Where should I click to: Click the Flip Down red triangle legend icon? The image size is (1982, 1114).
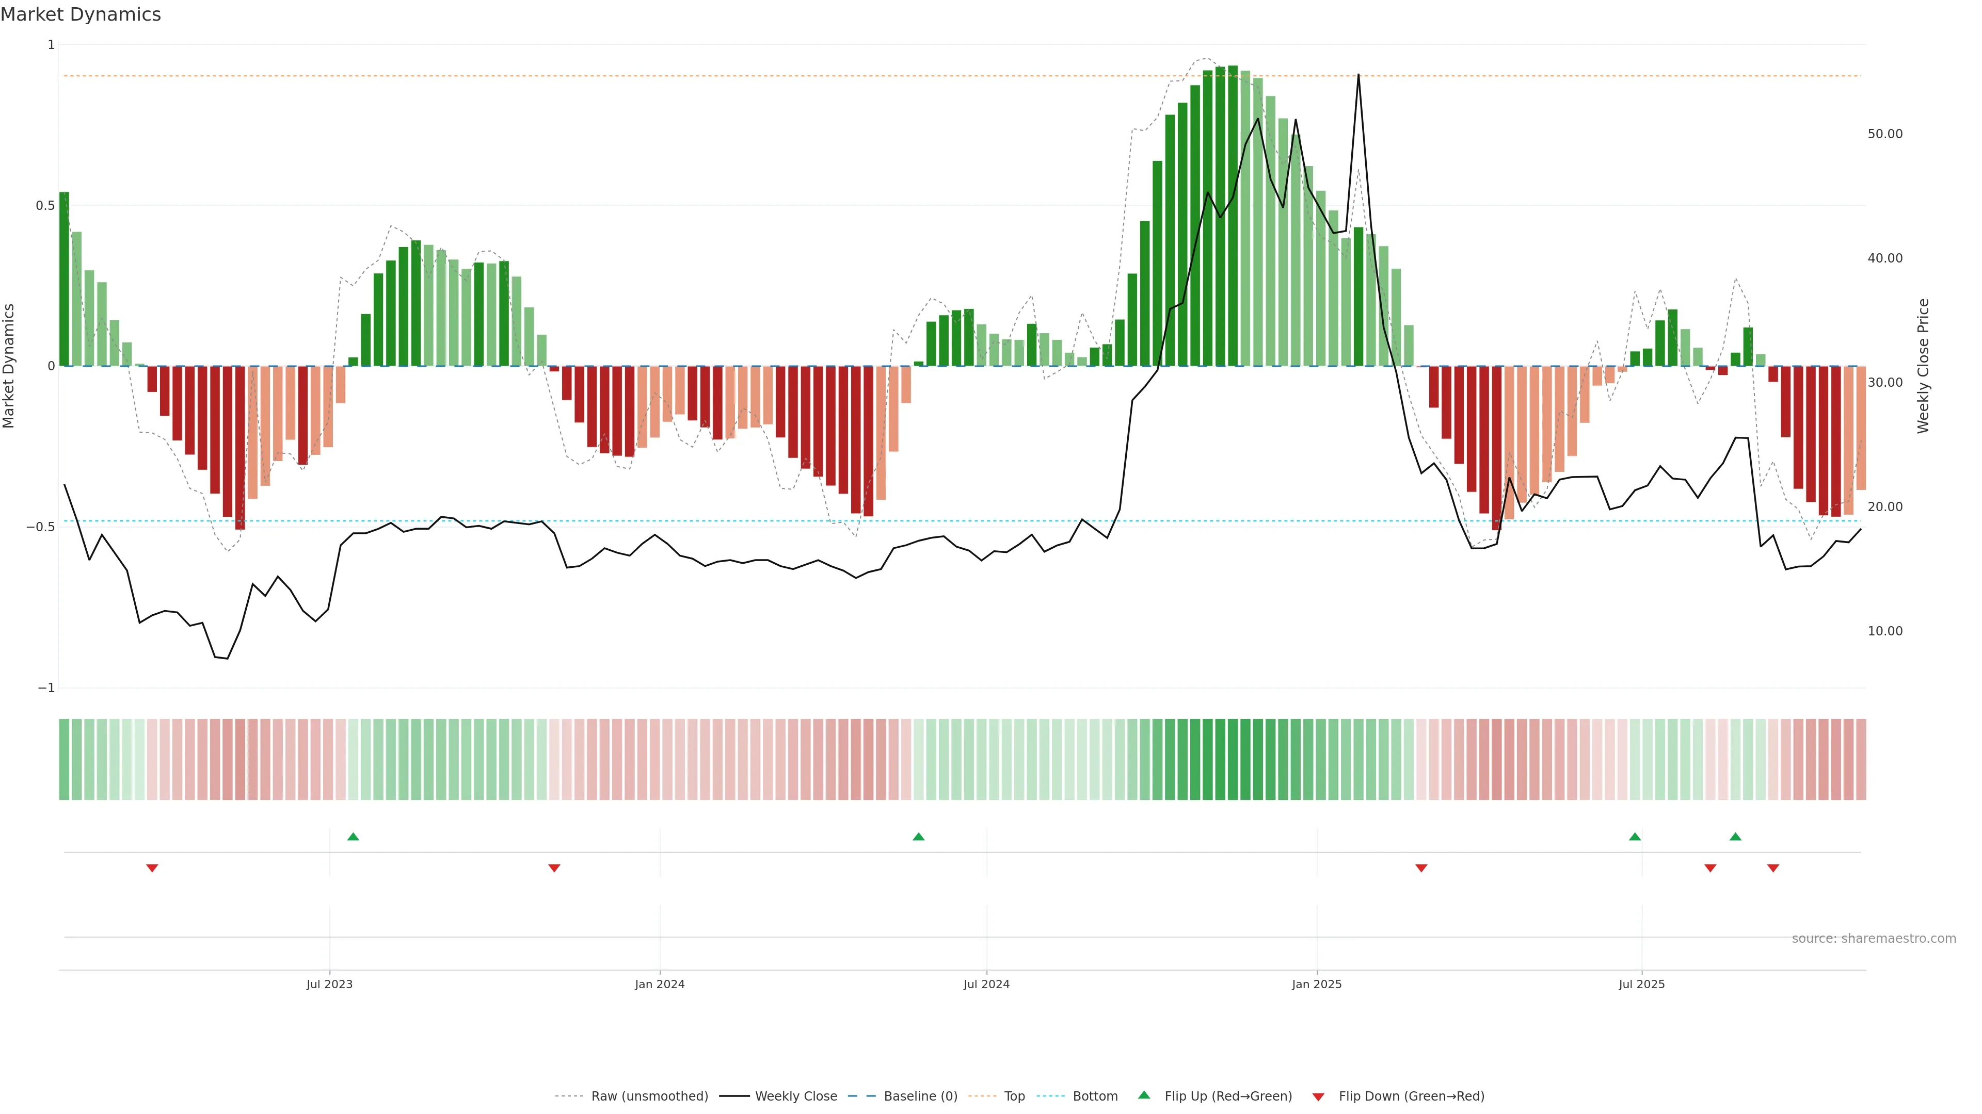tap(1318, 1097)
